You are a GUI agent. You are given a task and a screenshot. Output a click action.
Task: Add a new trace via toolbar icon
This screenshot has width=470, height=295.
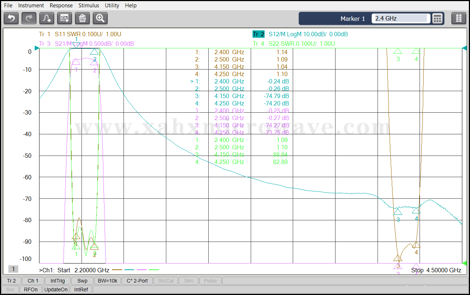[47, 18]
